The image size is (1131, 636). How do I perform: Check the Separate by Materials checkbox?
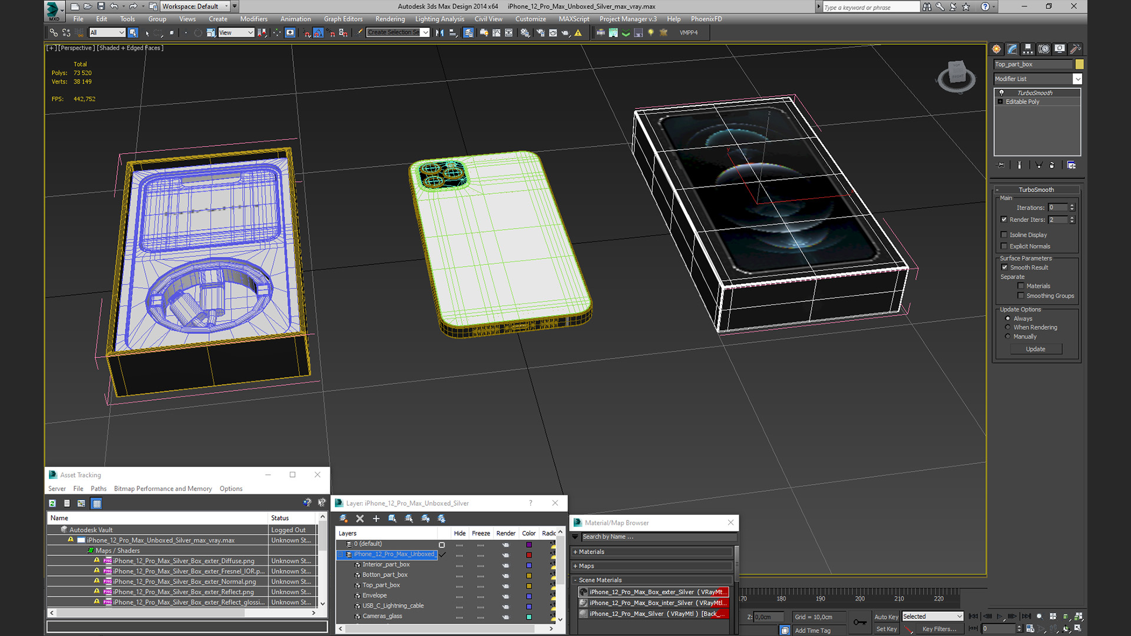tap(1021, 286)
